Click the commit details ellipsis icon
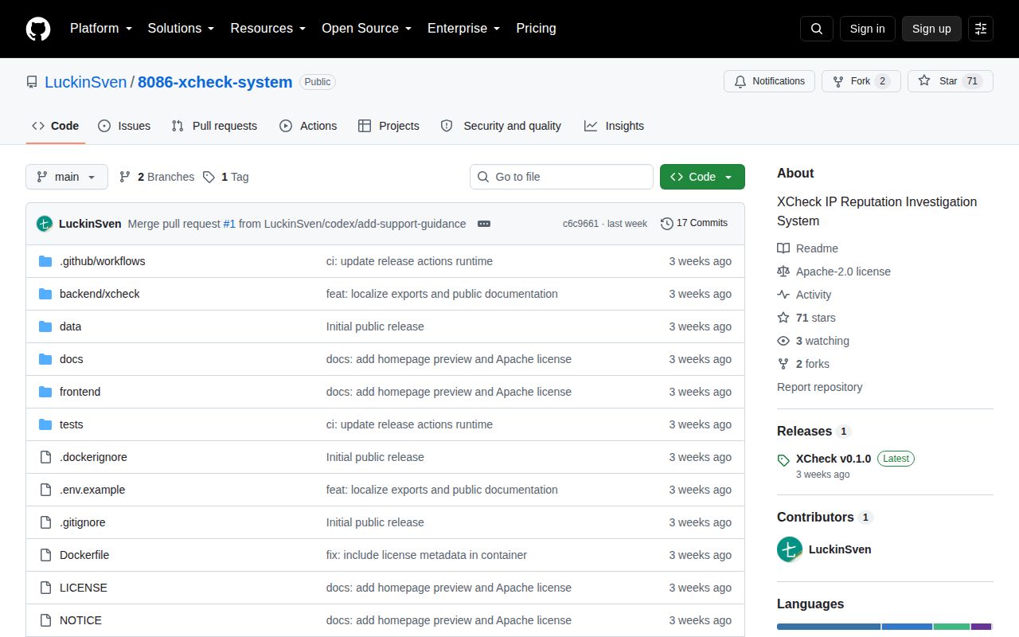This screenshot has width=1019, height=637. point(484,224)
